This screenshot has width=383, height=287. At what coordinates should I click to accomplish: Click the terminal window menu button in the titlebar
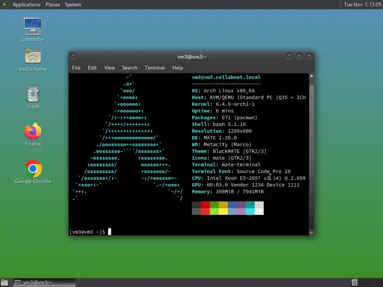(x=73, y=56)
